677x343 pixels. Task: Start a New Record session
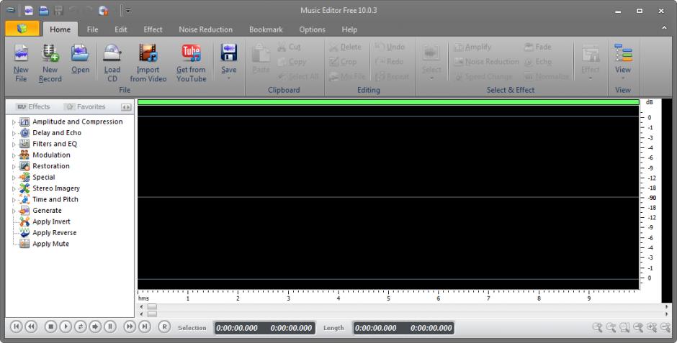(x=50, y=64)
